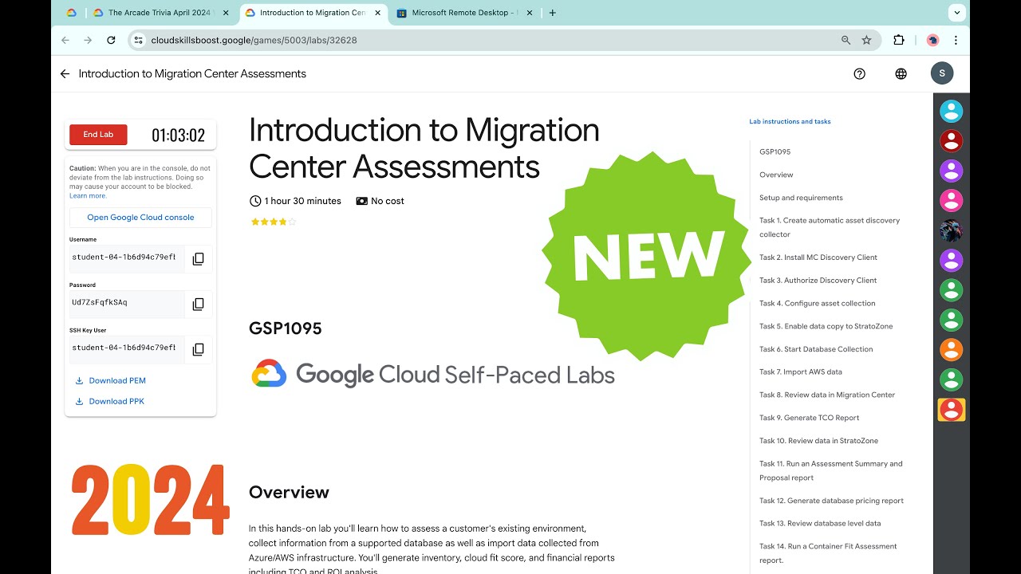Switch to the first Google Cloud tab
The height and width of the screenshot is (574, 1021).
[71, 13]
